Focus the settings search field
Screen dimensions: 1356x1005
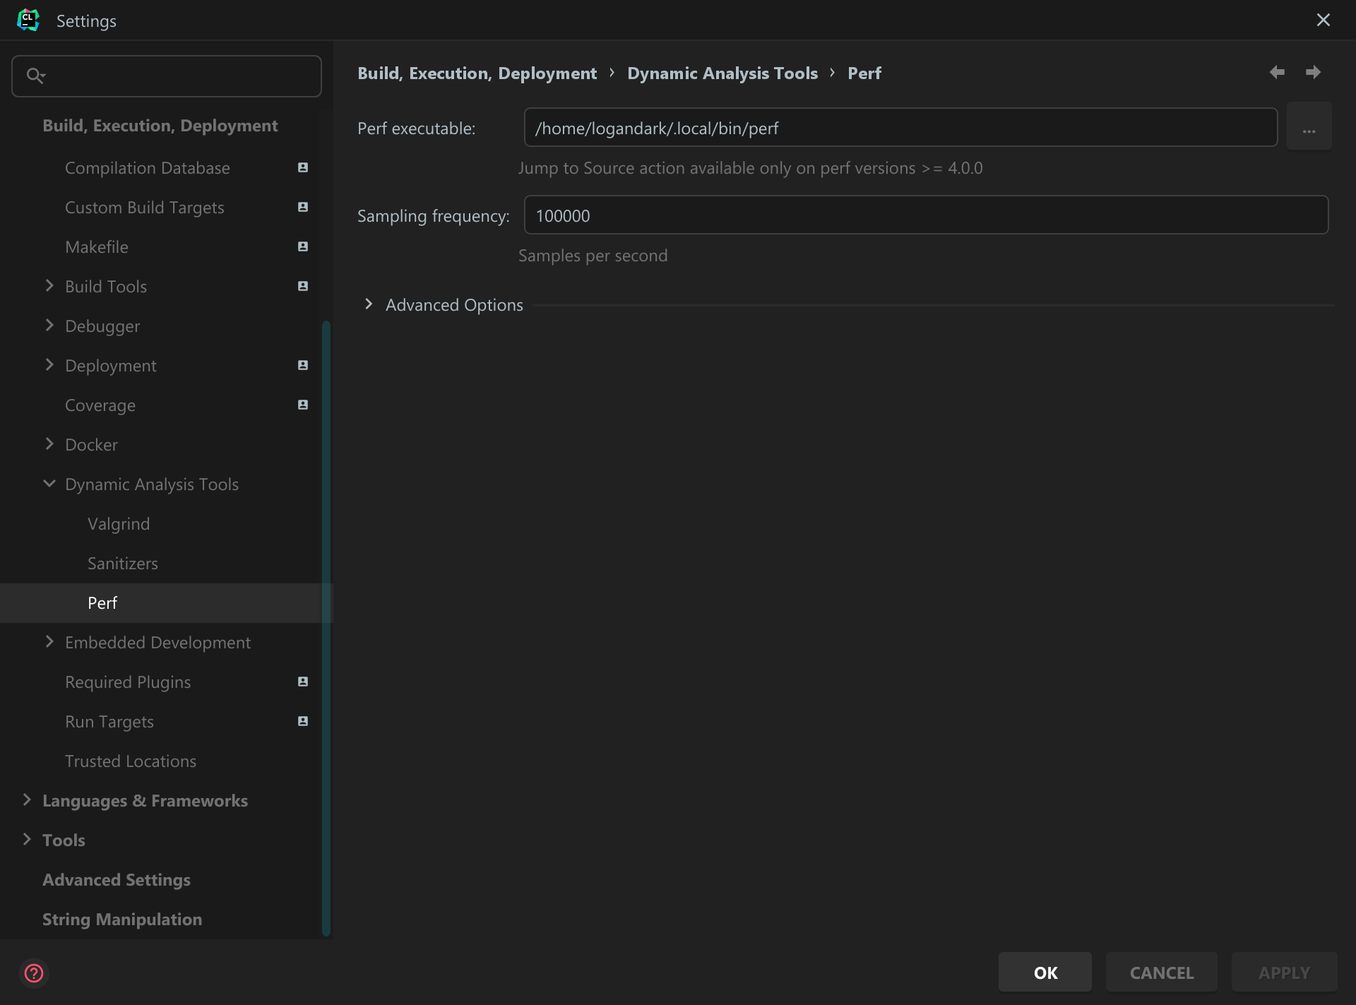point(167,76)
